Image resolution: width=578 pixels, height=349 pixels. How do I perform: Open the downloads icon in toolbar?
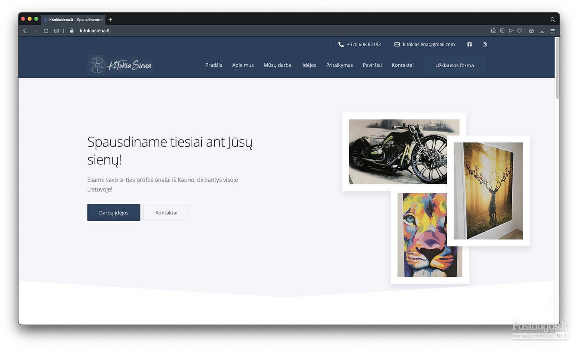coord(542,30)
